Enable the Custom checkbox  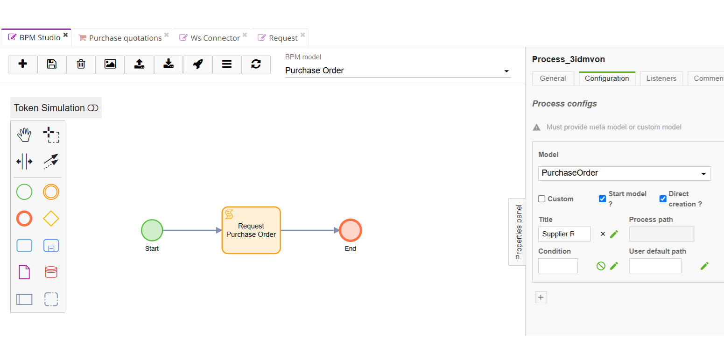pos(542,199)
